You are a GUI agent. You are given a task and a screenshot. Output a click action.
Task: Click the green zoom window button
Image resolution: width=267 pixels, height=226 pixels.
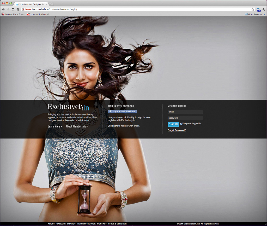point(10,3)
